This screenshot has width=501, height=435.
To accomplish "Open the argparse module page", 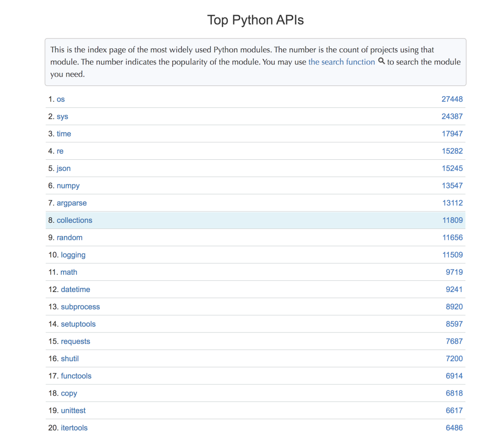I will tap(72, 203).
